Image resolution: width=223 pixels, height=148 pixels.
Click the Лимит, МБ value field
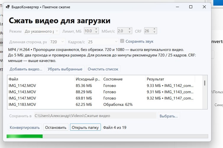pos(89,31)
